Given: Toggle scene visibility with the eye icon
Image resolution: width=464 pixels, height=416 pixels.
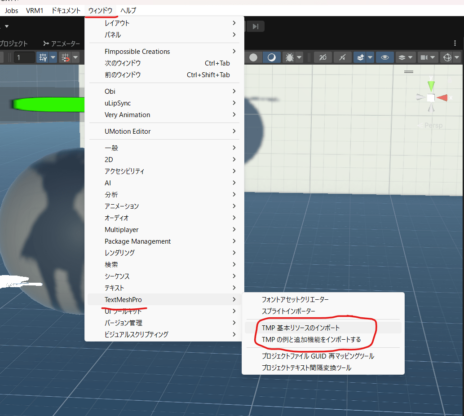Looking at the screenshot, I should [384, 57].
